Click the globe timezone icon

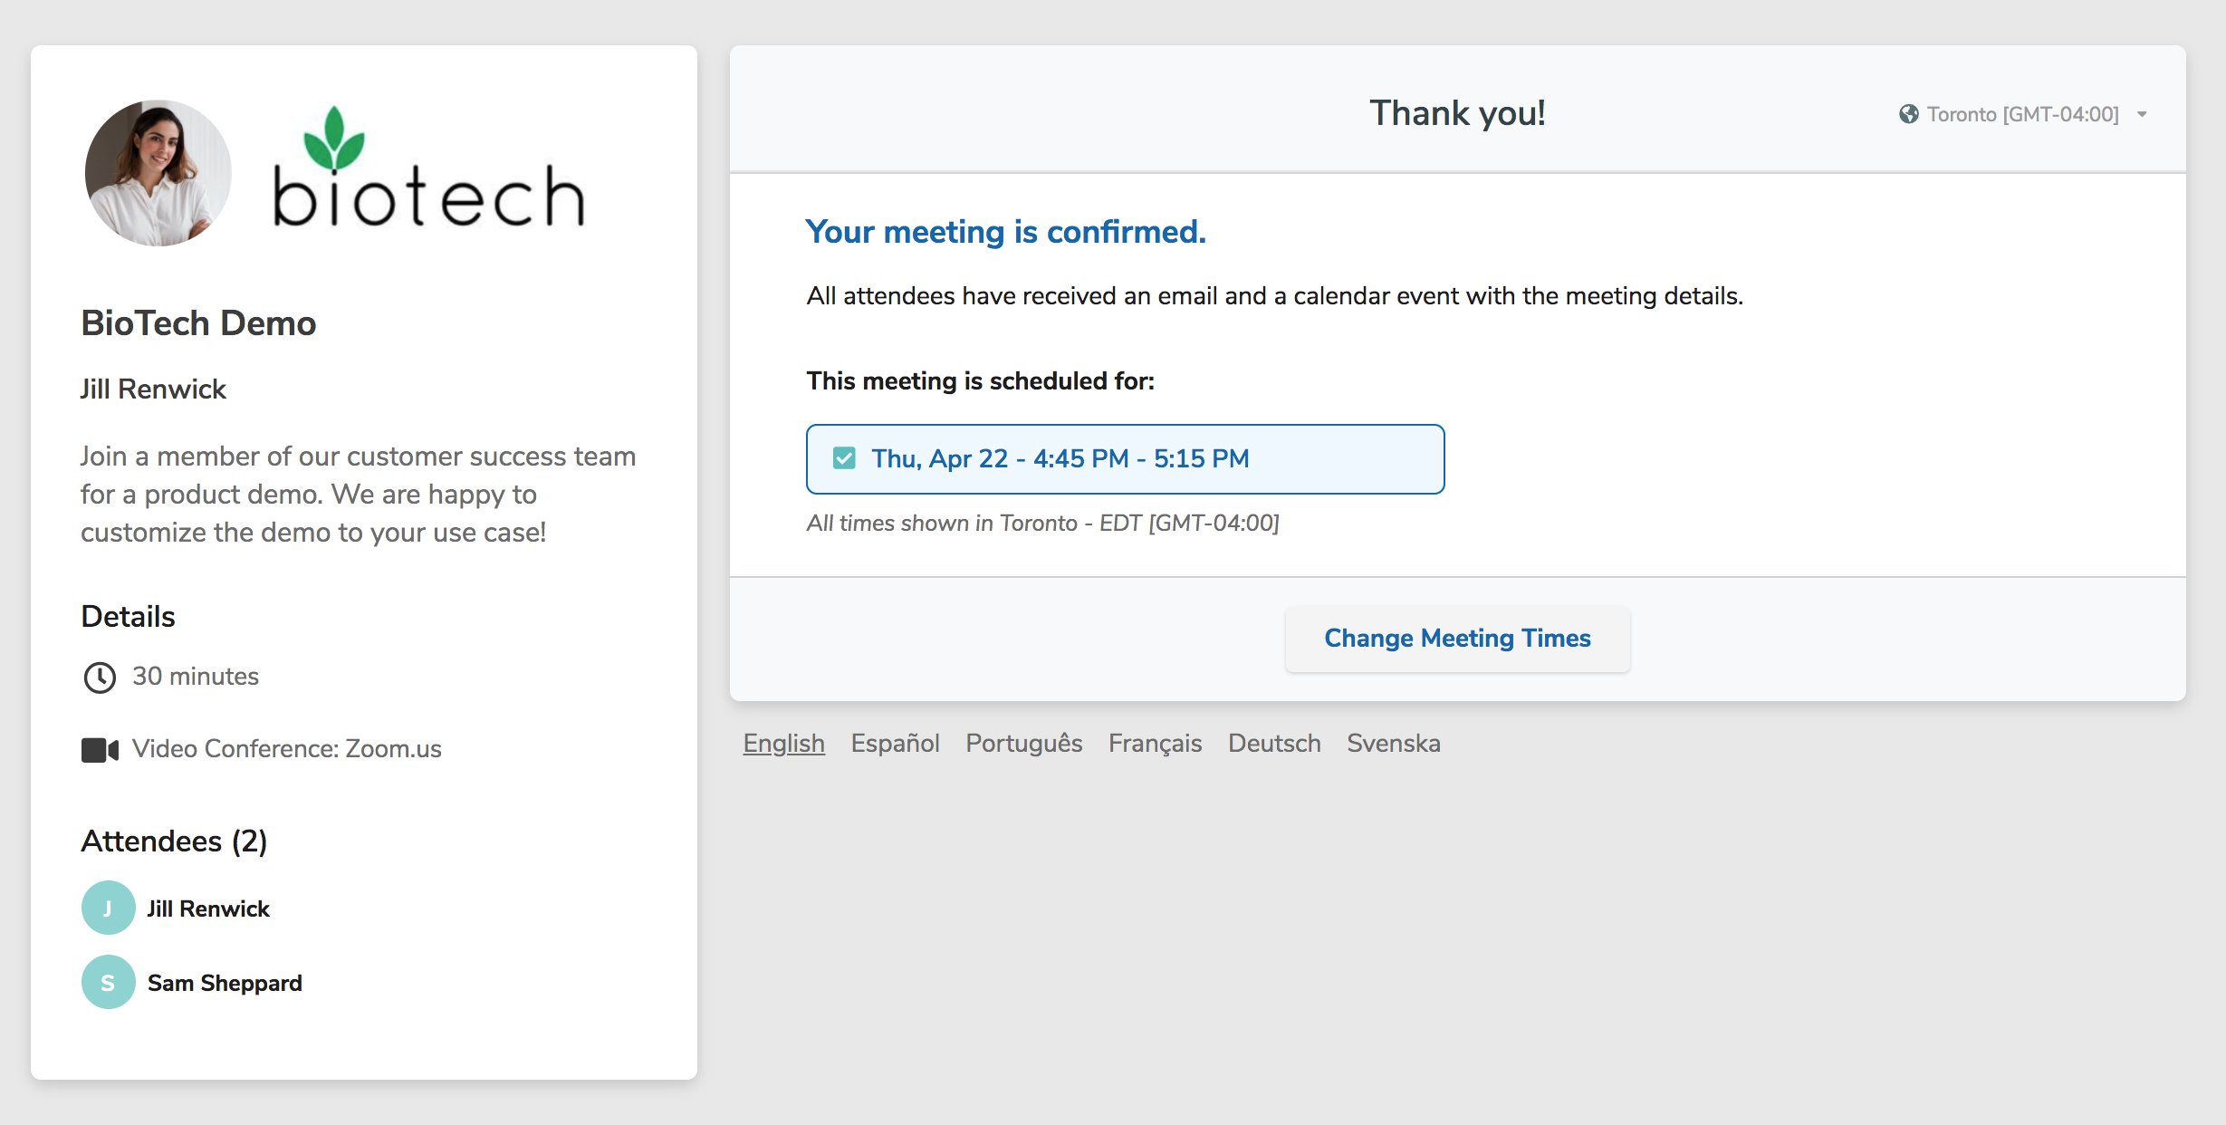tap(1908, 114)
